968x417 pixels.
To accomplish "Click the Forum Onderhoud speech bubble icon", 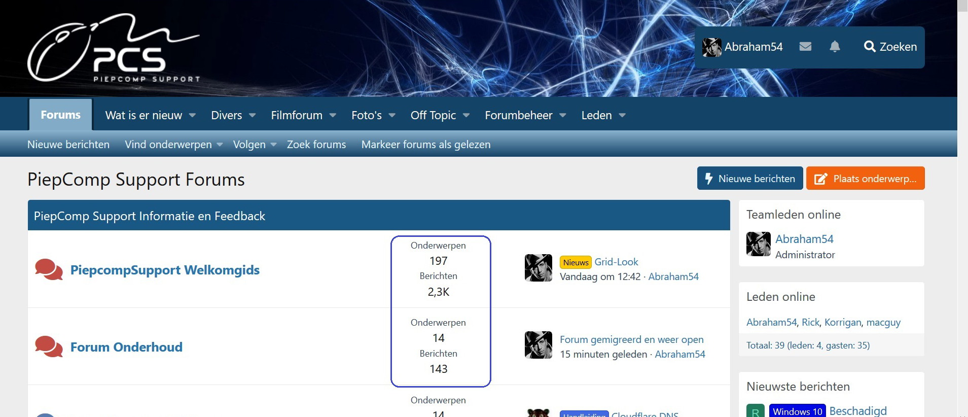I will [x=49, y=347].
